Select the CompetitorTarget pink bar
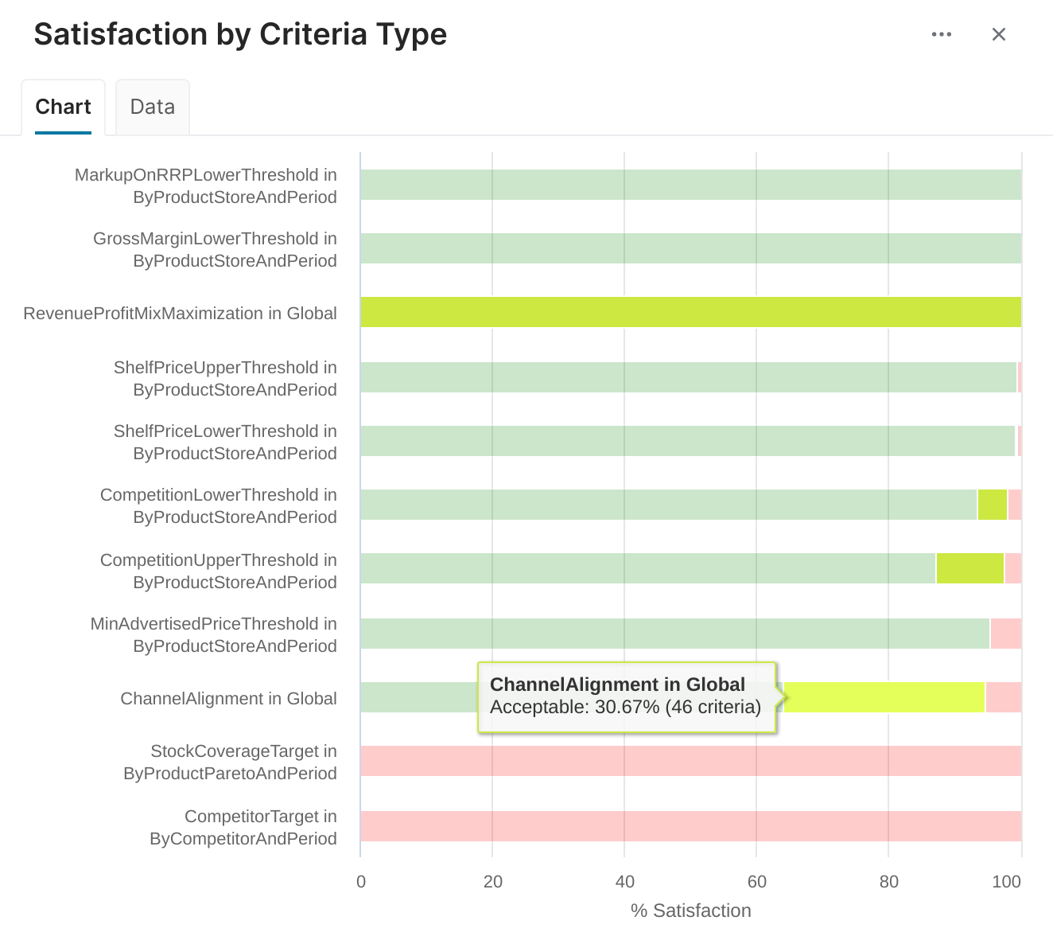 [x=690, y=826]
